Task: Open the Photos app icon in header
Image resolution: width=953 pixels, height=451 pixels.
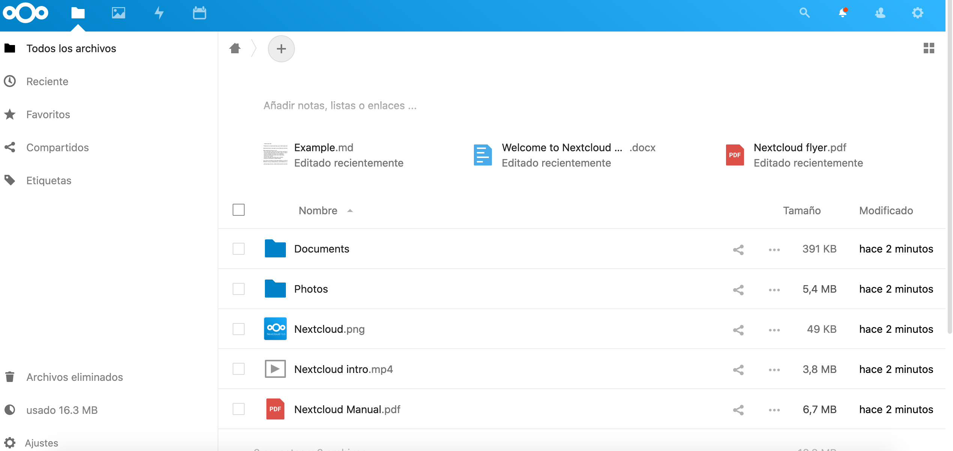Action: (x=118, y=13)
